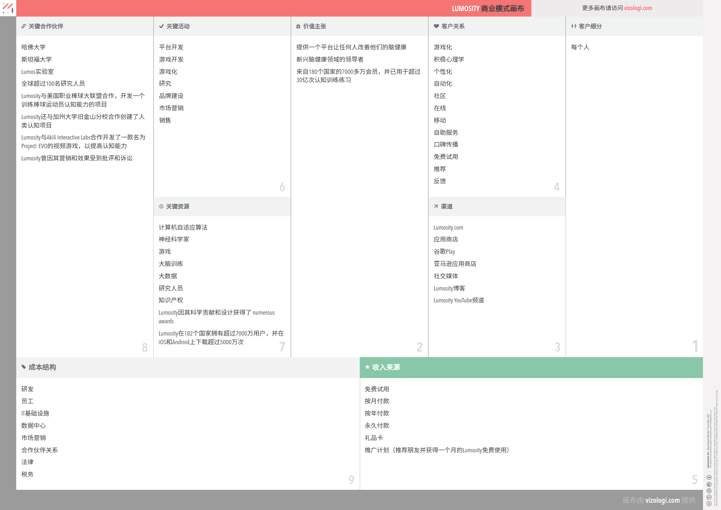Click the tag icon beside 成本结构
721x510 pixels.
click(x=24, y=367)
